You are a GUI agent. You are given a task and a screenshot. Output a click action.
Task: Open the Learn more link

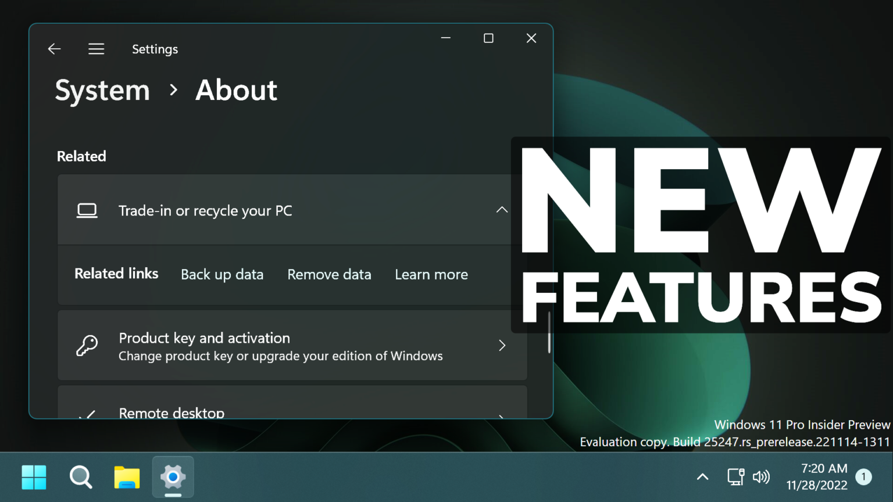click(x=431, y=274)
